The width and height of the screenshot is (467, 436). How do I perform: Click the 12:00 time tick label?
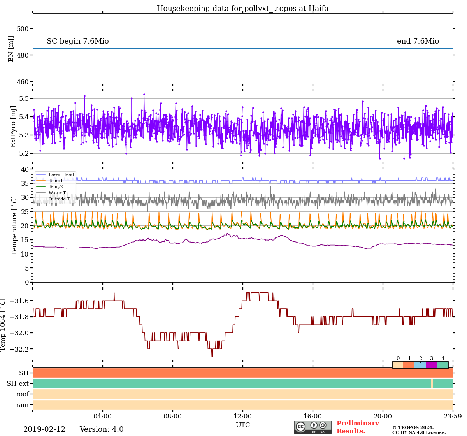click(x=243, y=416)
